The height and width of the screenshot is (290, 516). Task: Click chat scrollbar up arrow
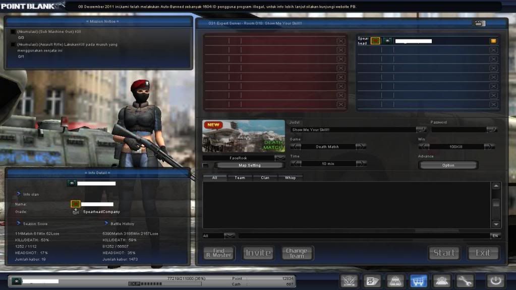point(496,186)
